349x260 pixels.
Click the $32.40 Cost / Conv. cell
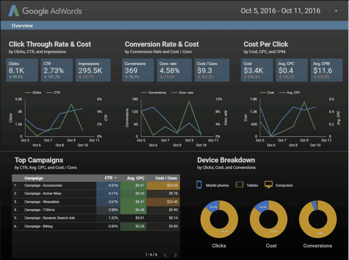point(163,202)
